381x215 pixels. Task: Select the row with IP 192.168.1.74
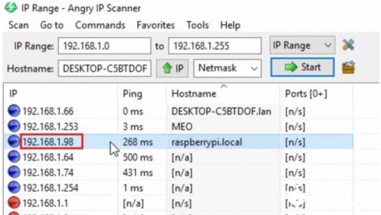179,172
